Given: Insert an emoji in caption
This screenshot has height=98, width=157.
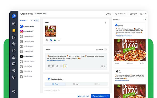Looking at the screenshot, I should click(x=49, y=66).
